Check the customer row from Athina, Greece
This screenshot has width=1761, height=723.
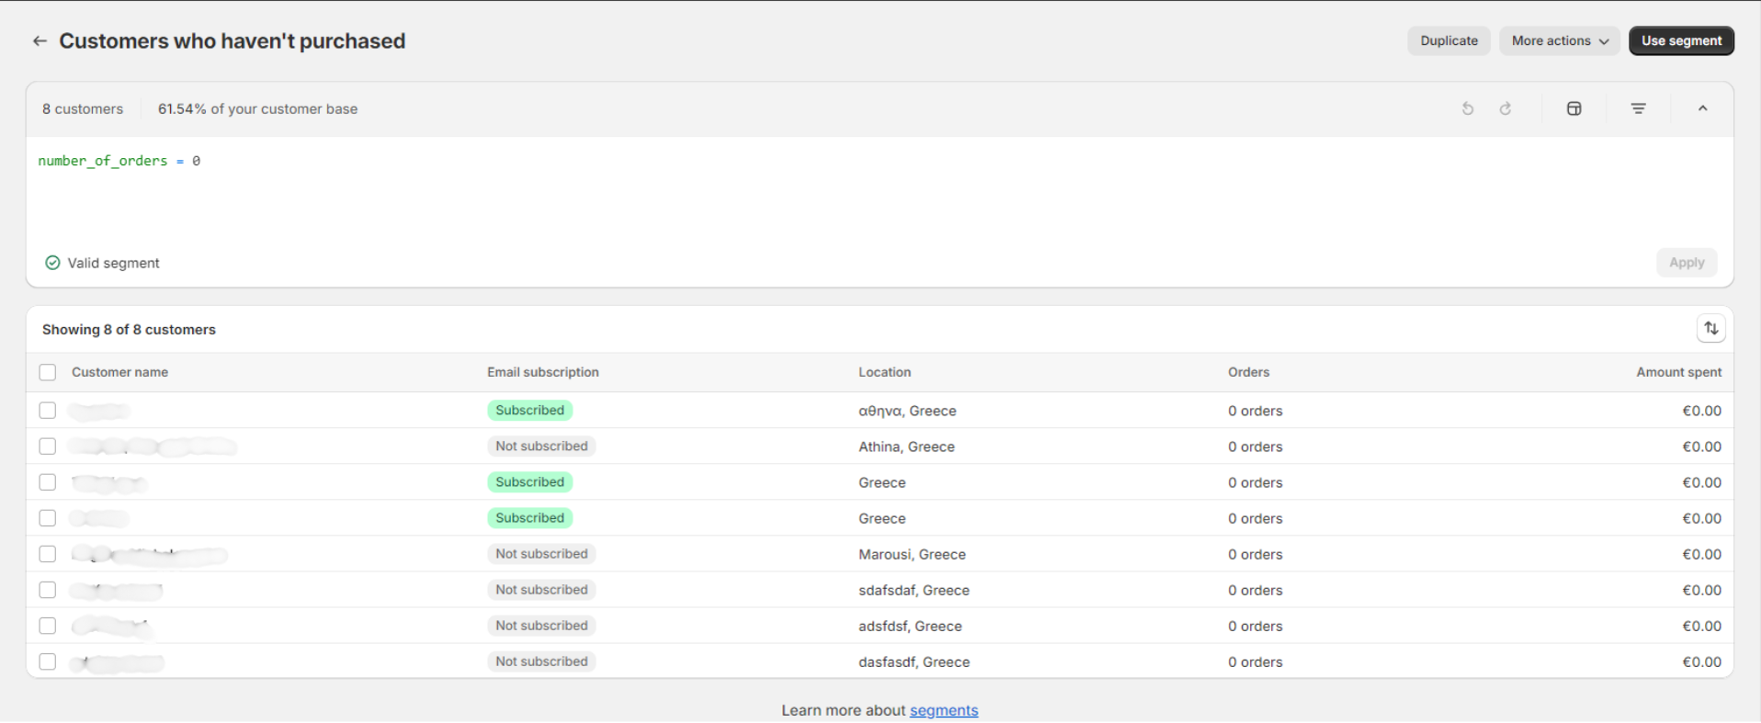click(x=48, y=446)
